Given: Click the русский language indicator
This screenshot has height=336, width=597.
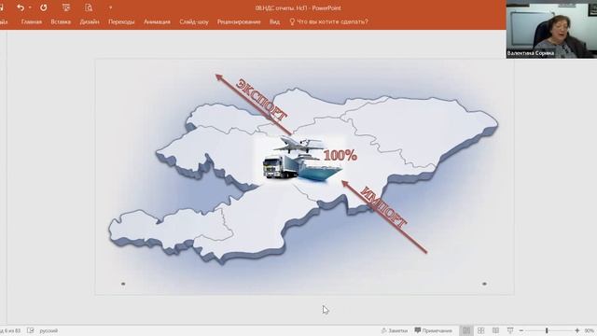Looking at the screenshot, I should (x=49, y=330).
